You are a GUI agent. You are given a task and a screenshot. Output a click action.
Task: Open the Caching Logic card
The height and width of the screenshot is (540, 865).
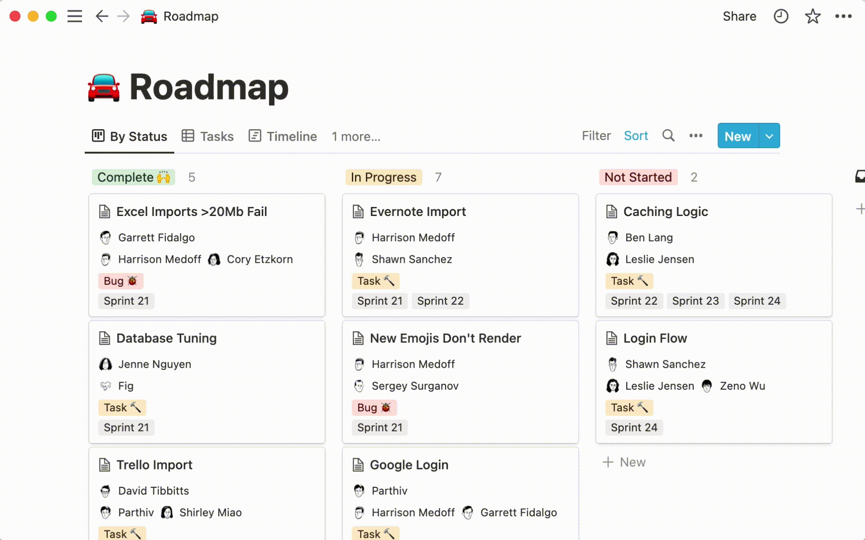click(x=665, y=211)
